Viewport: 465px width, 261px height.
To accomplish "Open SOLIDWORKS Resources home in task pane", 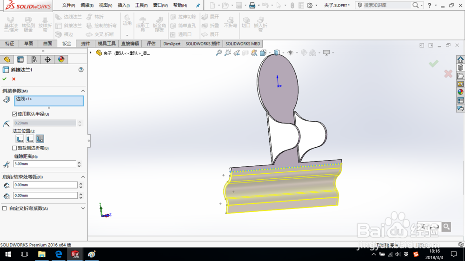I will pyautogui.click(x=460, y=59).
